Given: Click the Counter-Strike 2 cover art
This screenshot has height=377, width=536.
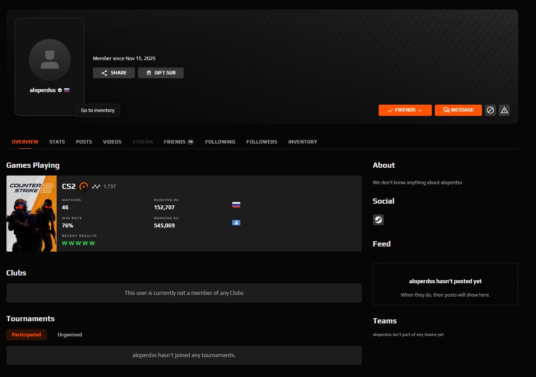Looking at the screenshot, I should coord(31,213).
